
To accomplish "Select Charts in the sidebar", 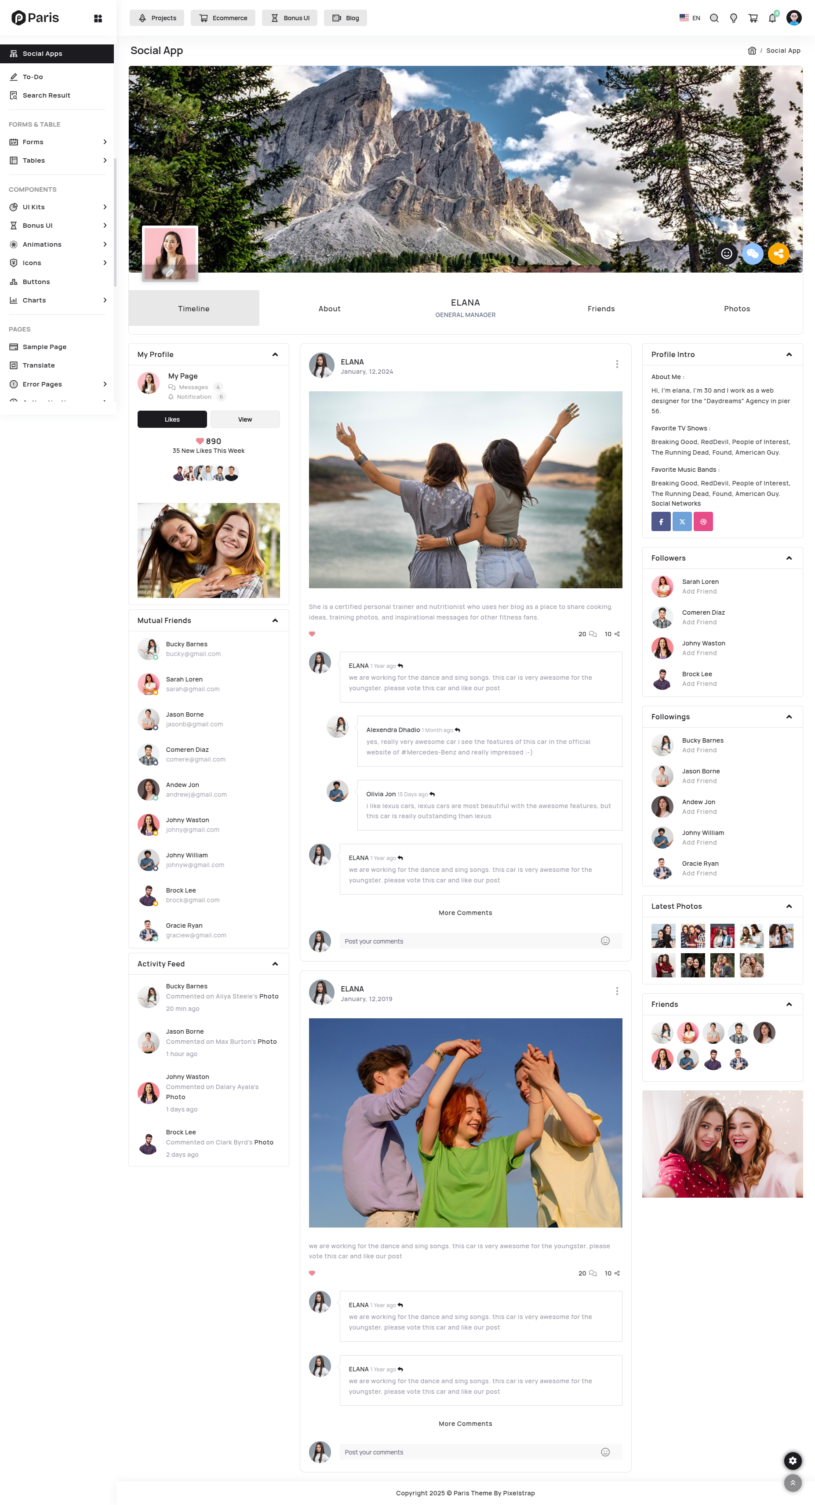I will pyautogui.click(x=34, y=300).
